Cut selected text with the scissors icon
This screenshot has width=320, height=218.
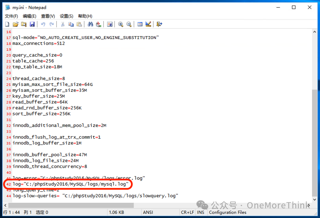click(x=63, y=24)
